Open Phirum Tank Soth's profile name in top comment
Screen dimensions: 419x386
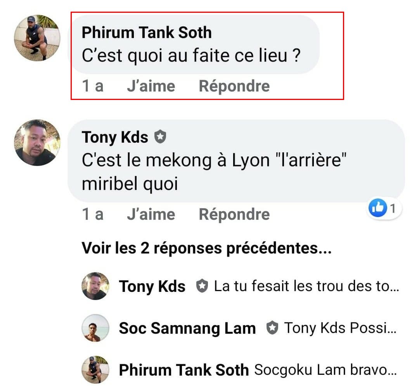pyautogui.click(x=147, y=33)
